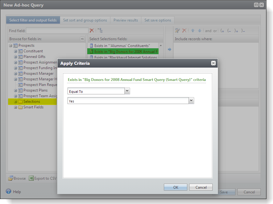Open the Preview results tab
The width and height of the screenshot is (273, 204).
(x=125, y=20)
